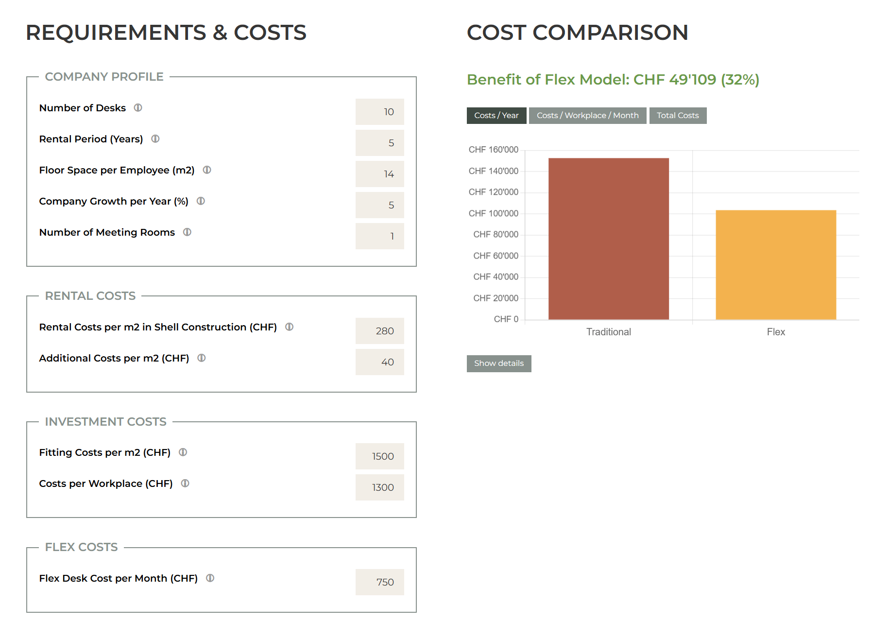Select the Total Costs tab
This screenshot has width=889, height=639.
pos(678,115)
